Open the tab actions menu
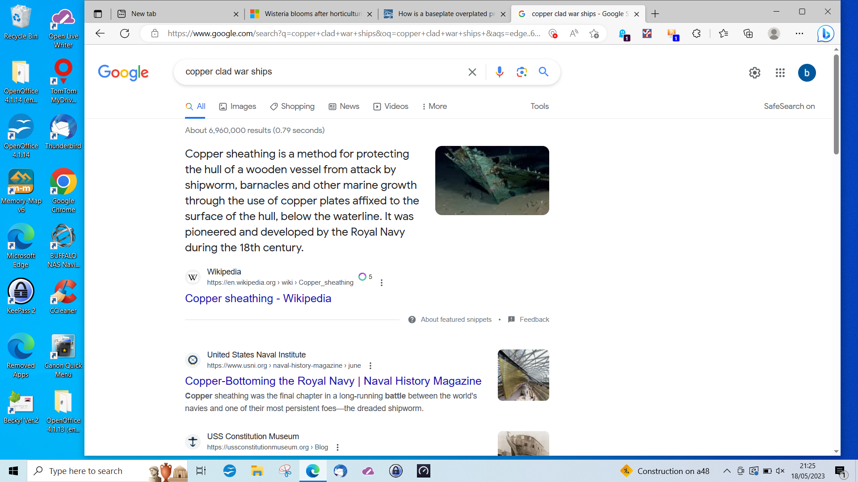 [98, 14]
